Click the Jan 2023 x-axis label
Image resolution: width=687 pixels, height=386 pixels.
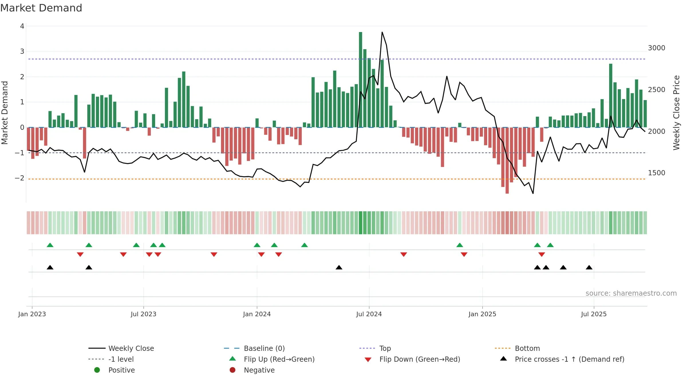[32, 314]
